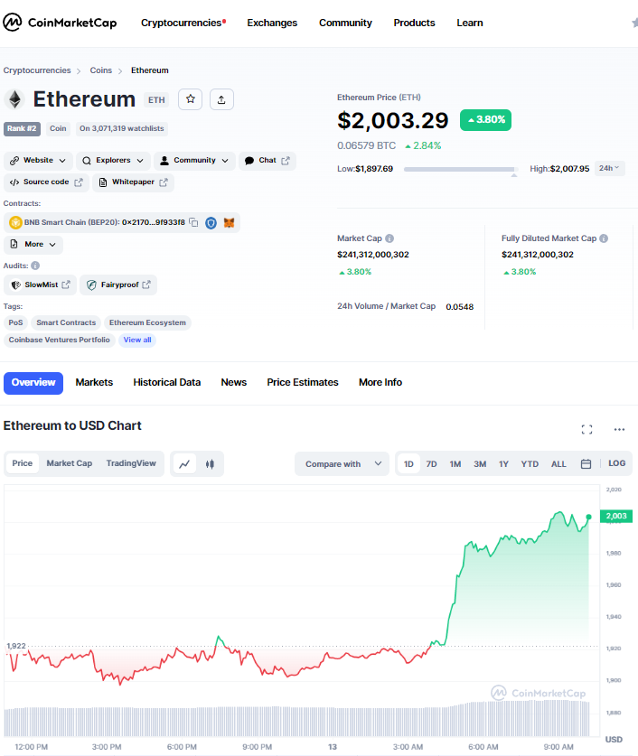Open Fairyproof audit report
Image resolution: width=638 pixels, height=756 pixels.
pyautogui.click(x=118, y=285)
